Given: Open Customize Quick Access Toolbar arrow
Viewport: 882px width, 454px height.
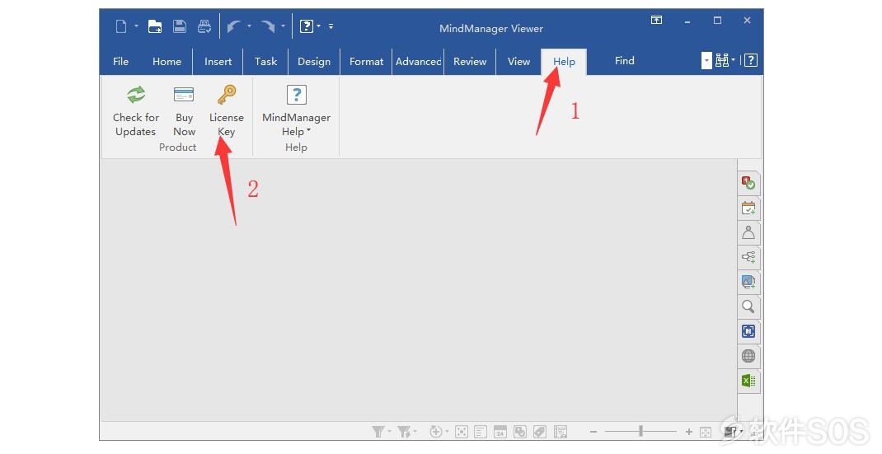Looking at the screenshot, I should [331, 26].
